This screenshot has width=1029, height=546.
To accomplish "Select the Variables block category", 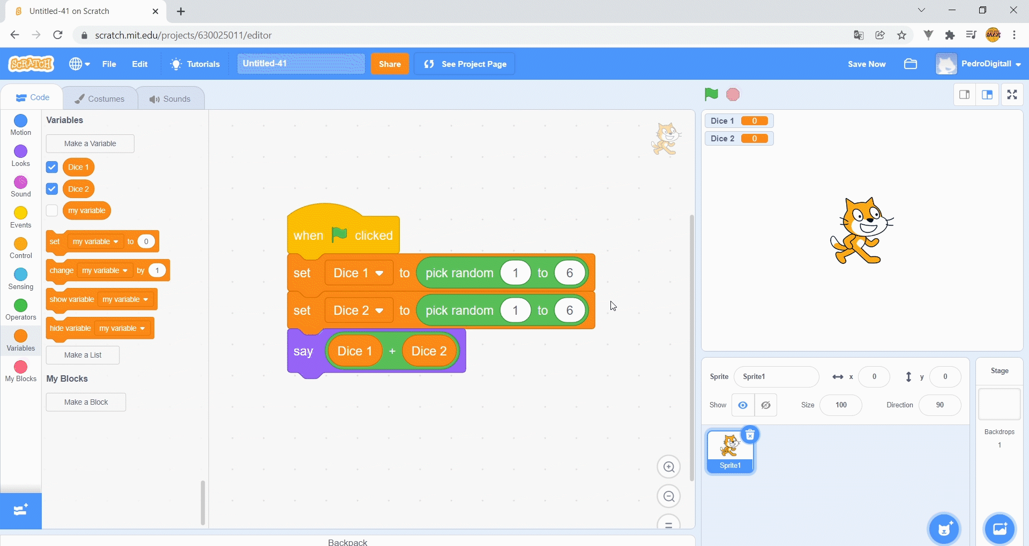I will coord(21,340).
